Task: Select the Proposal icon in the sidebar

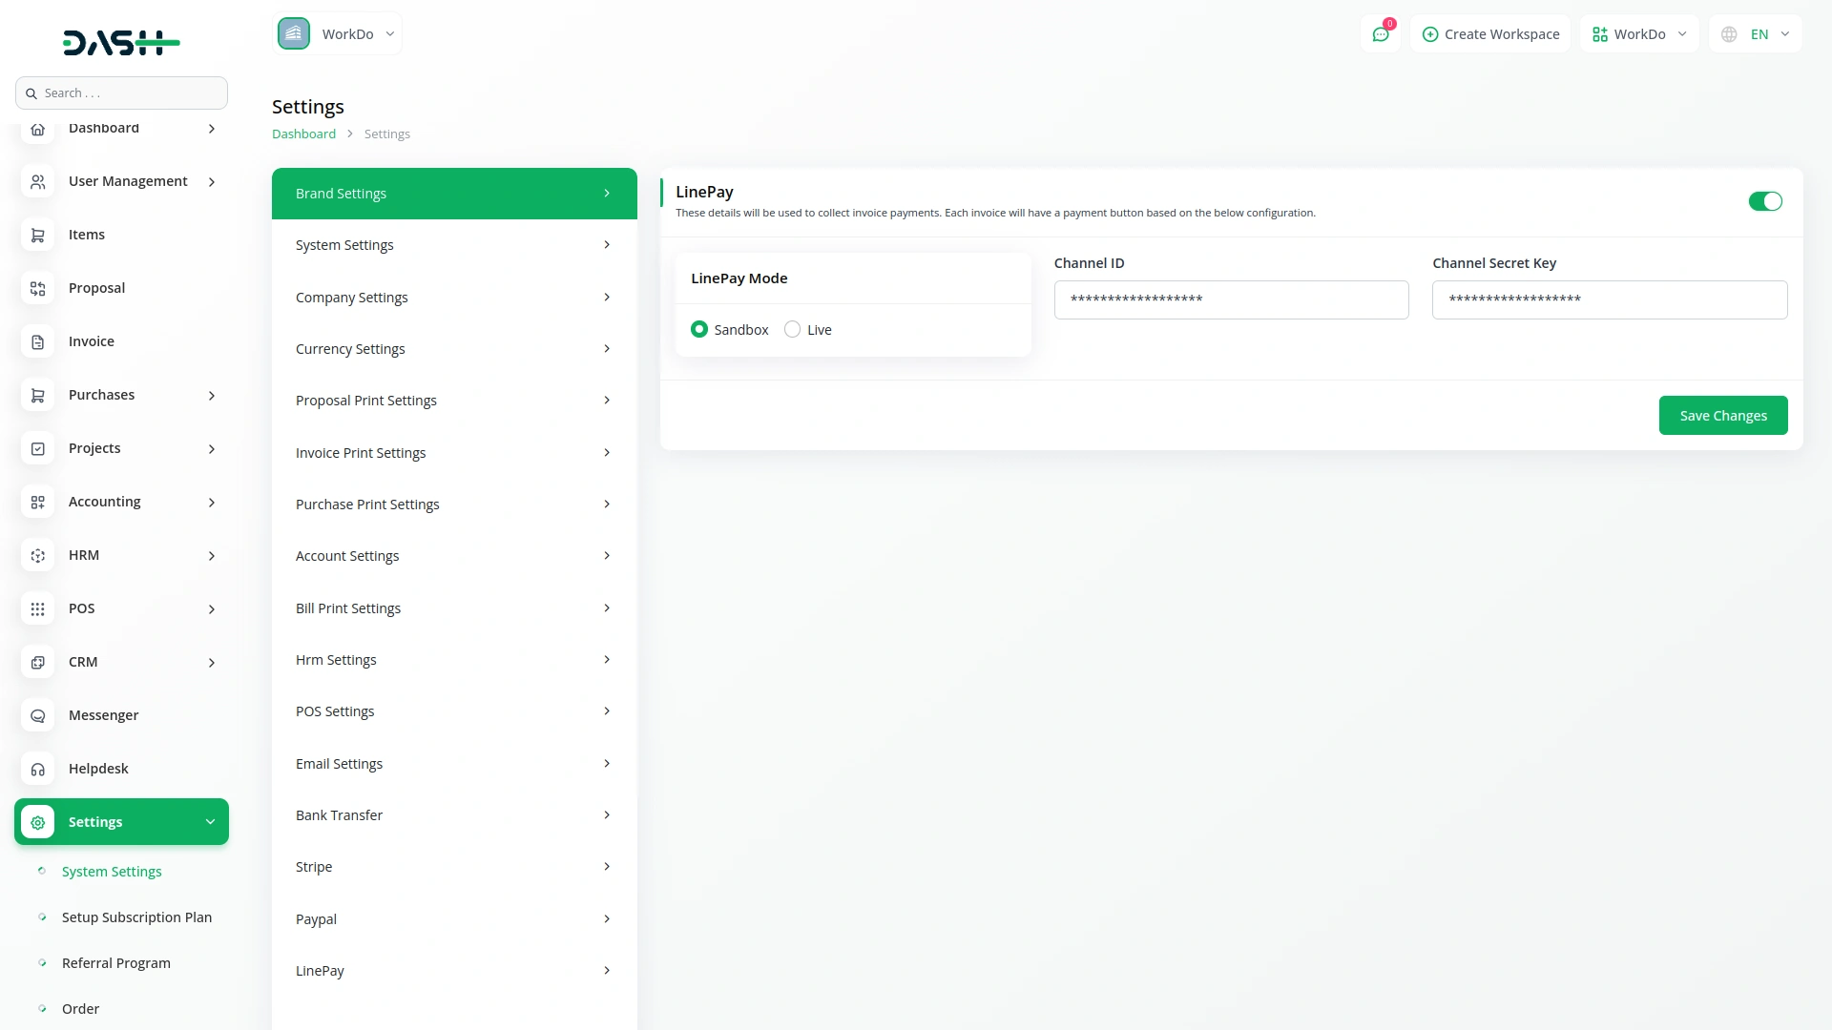Action: coord(38,288)
